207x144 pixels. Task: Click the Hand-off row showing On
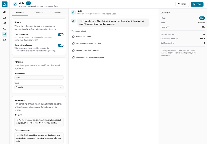point(183,27)
